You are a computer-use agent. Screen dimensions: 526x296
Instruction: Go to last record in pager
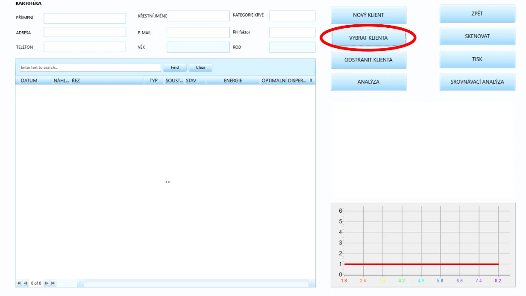(53, 283)
